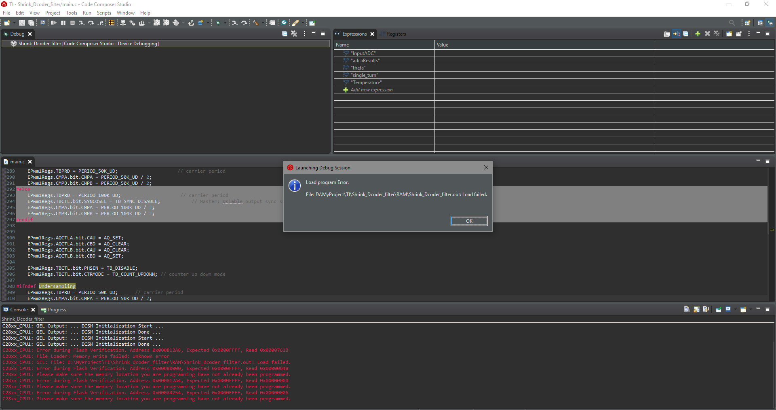Click the Connect Target icon
Image resolution: width=776 pixels, height=410 pixels.
(123, 23)
